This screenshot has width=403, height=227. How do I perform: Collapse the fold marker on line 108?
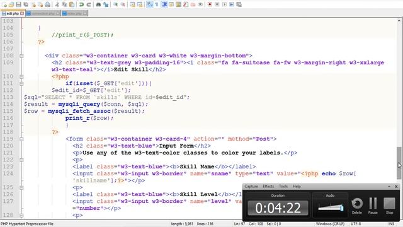pos(21,56)
